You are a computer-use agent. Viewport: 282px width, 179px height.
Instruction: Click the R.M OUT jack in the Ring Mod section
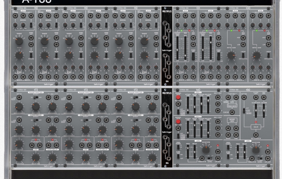pyautogui.click(x=232, y=112)
